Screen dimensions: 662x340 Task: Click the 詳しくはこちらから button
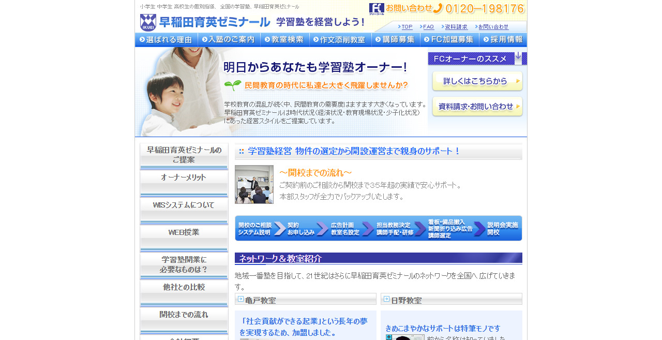tap(477, 81)
